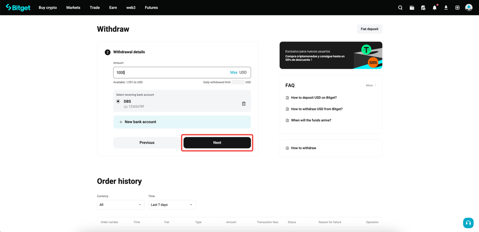Screen dimensions: 479x232
Task: Open the wallet assets icon
Action: coord(412,7)
